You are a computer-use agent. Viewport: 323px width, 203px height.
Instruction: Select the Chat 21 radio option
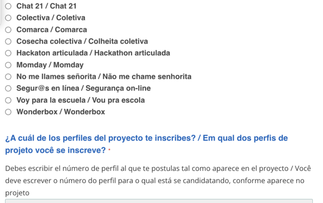(x=8, y=6)
